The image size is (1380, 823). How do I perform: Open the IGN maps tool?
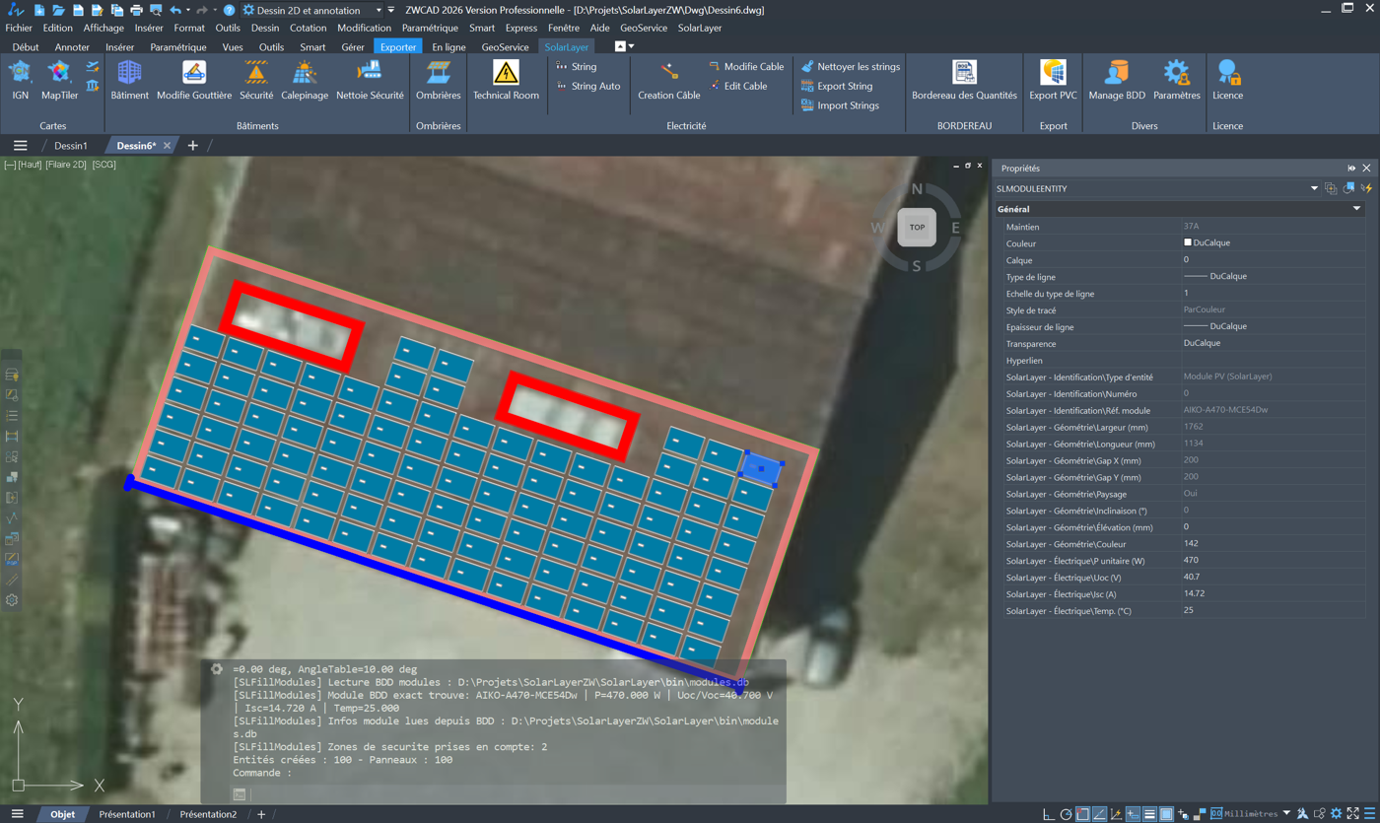point(20,79)
